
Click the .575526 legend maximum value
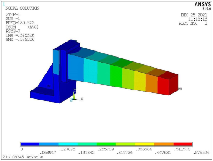201,153
